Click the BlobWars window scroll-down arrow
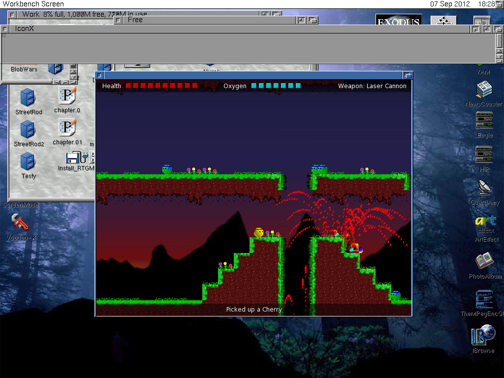This screenshot has width=504, height=378. [x=73, y=77]
